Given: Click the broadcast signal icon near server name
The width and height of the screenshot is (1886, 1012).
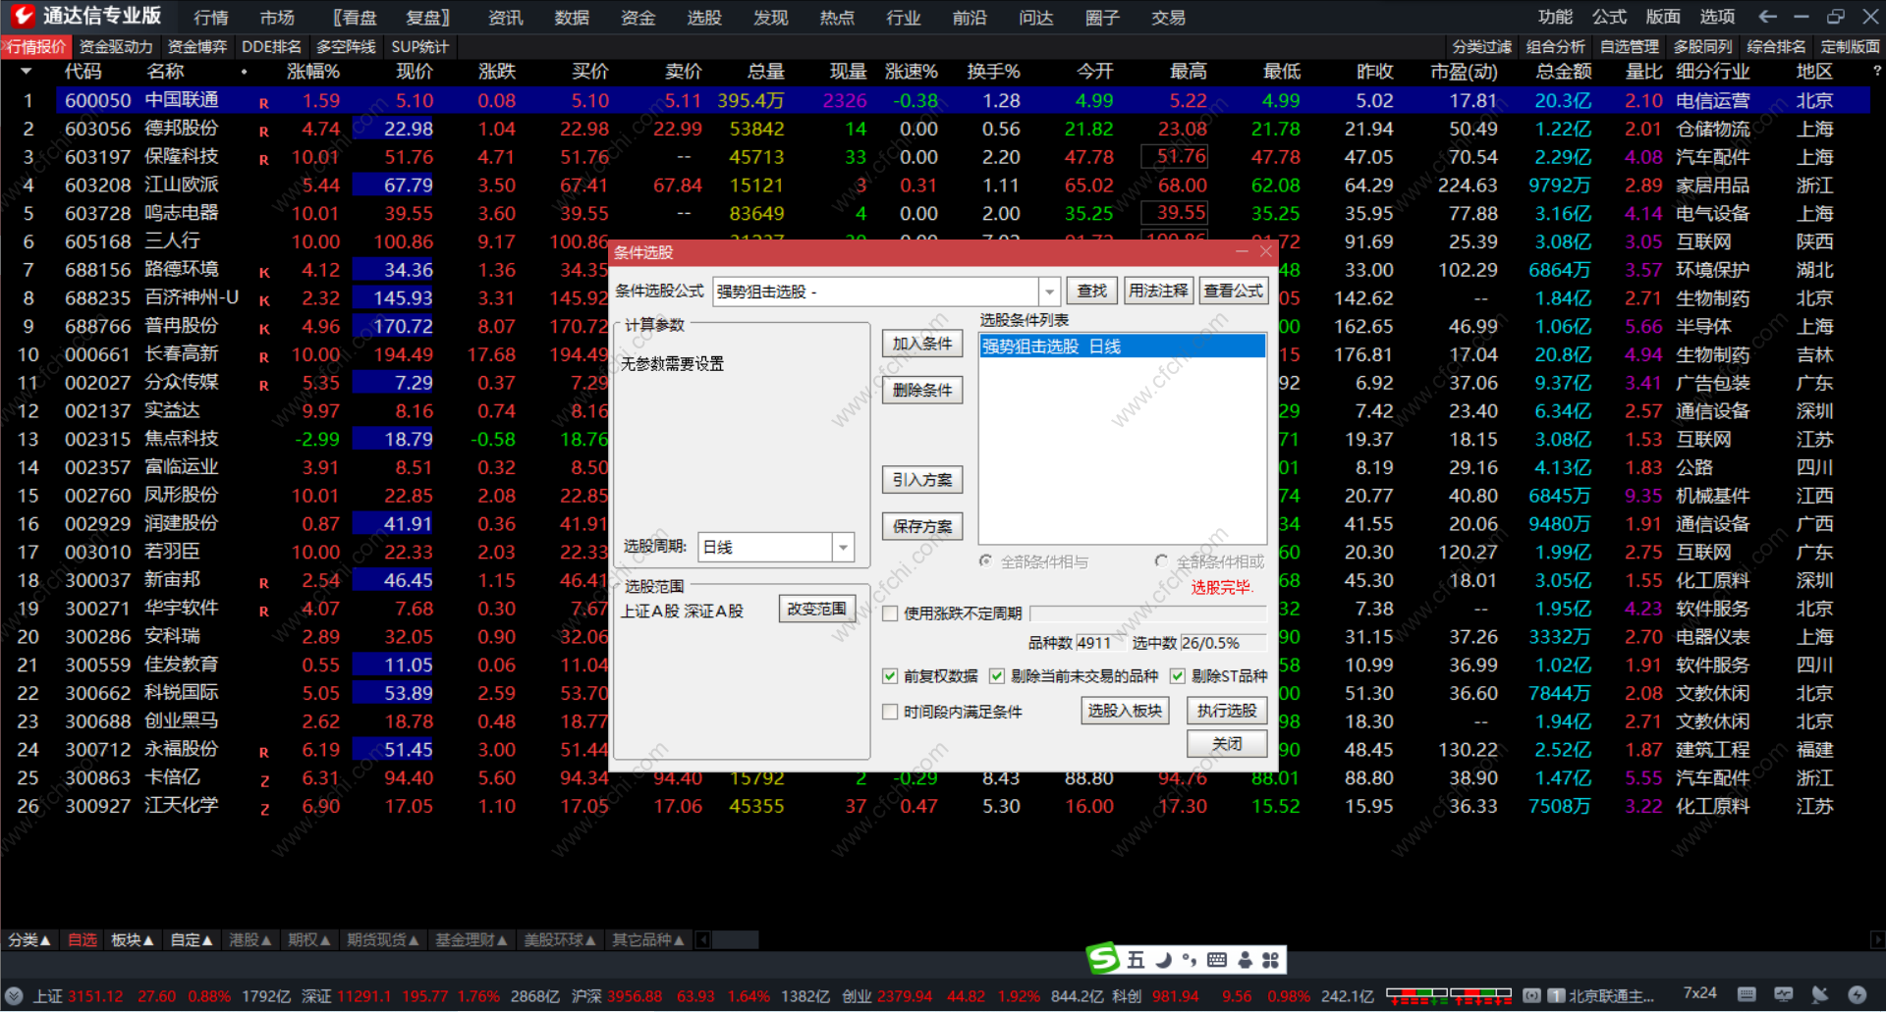Looking at the screenshot, I should (1531, 995).
